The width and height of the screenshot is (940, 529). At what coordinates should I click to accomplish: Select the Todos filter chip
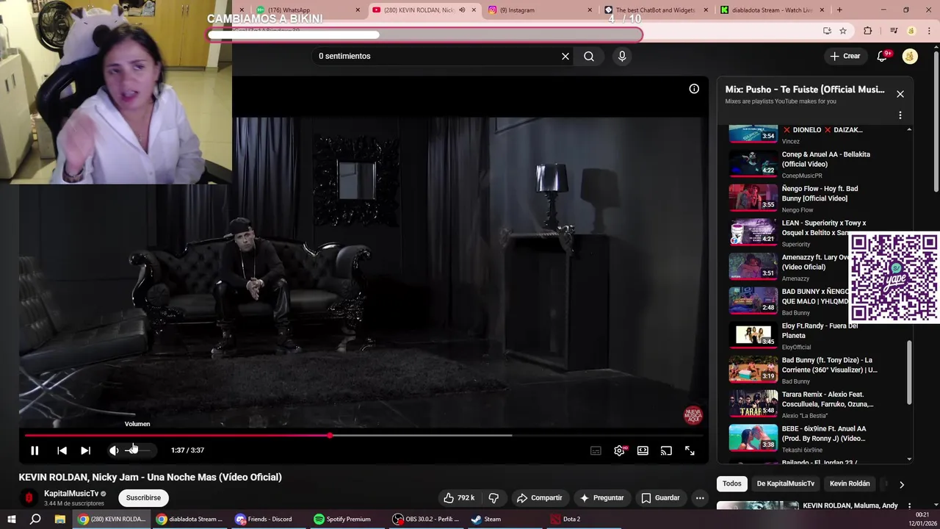tap(732, 483)
